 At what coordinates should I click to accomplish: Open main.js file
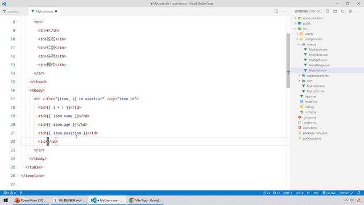coord(309,107)
